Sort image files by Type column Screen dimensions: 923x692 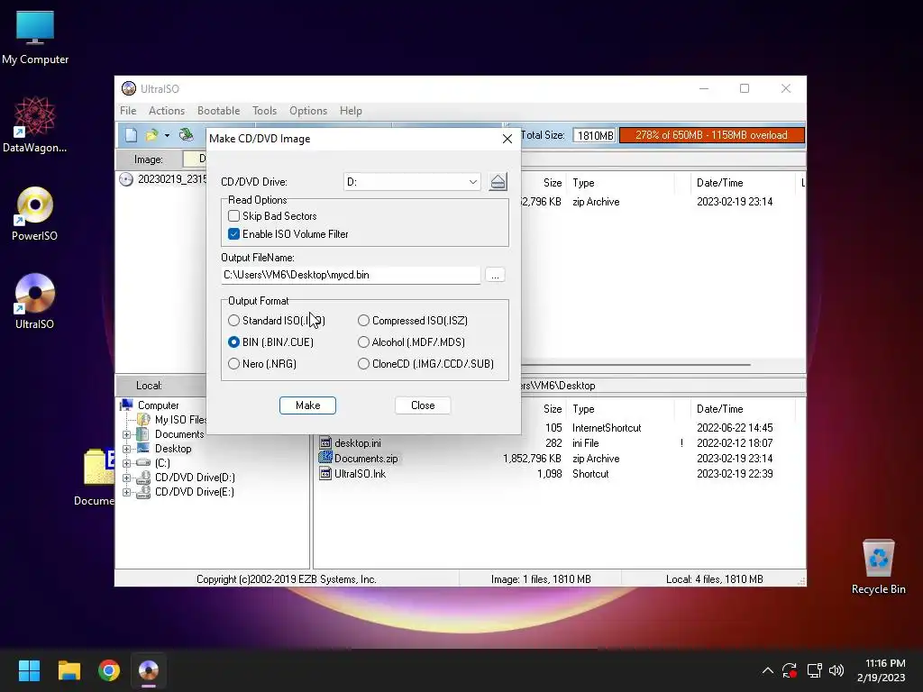620,183
